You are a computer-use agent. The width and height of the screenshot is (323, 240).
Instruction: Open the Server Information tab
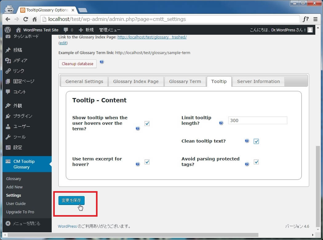258,81
